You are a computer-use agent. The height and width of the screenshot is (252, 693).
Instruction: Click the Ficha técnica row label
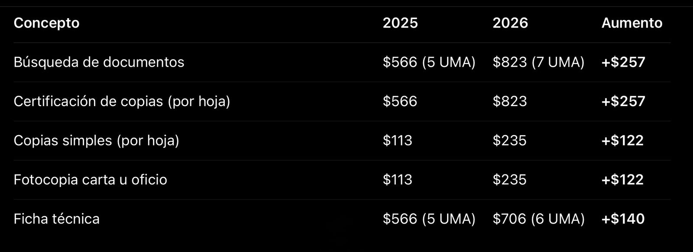tap(56, 219)
